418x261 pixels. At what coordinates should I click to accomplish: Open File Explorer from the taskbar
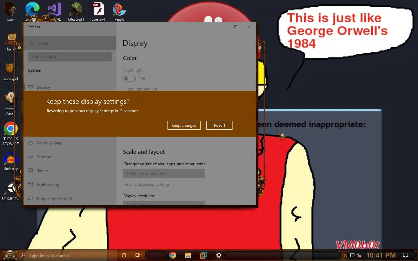[x=188, y=255]
